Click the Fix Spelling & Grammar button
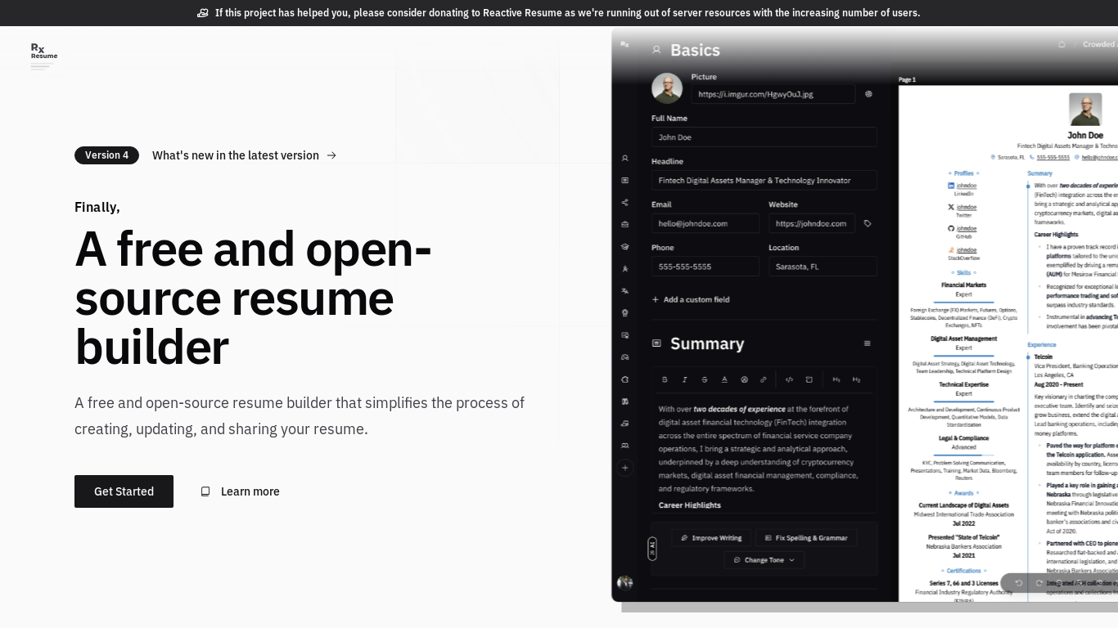 pyautogui.click(x=806, y=538)
